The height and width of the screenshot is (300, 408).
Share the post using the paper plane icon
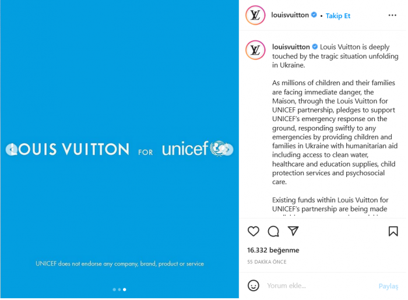coord(293,231)
